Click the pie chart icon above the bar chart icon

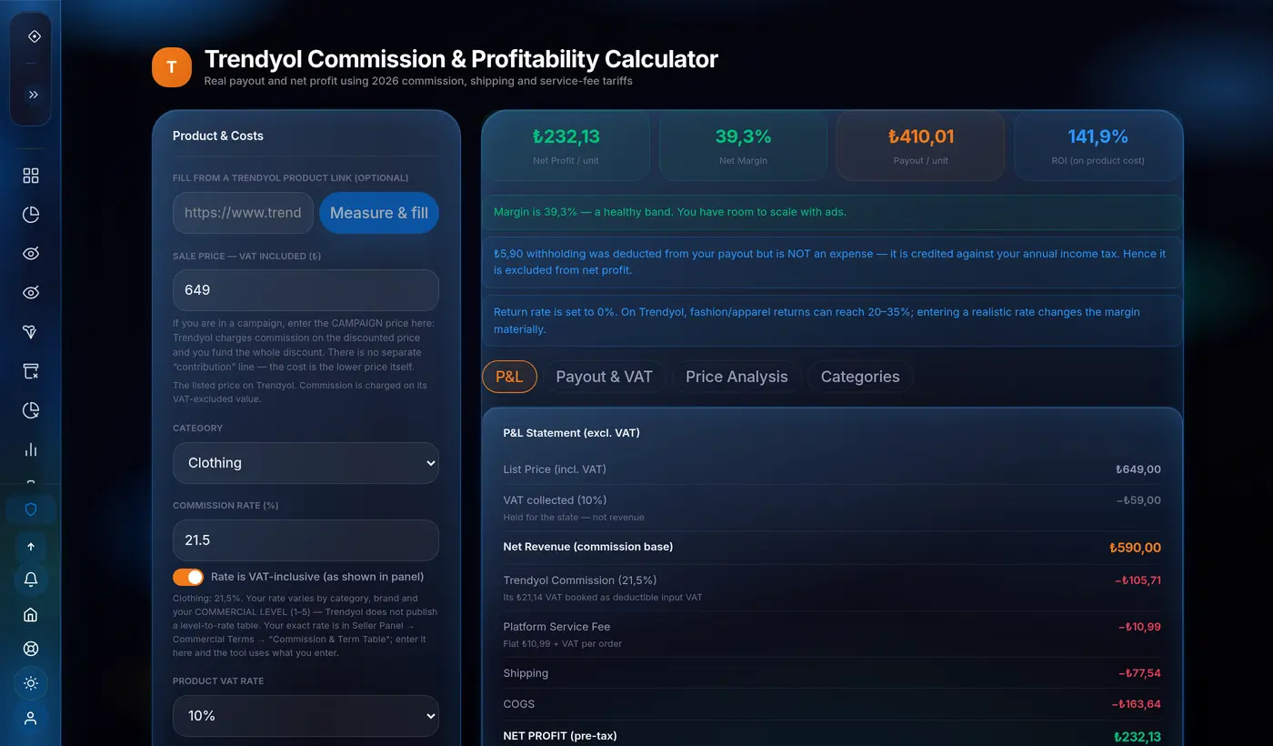[x=31, y=410]
